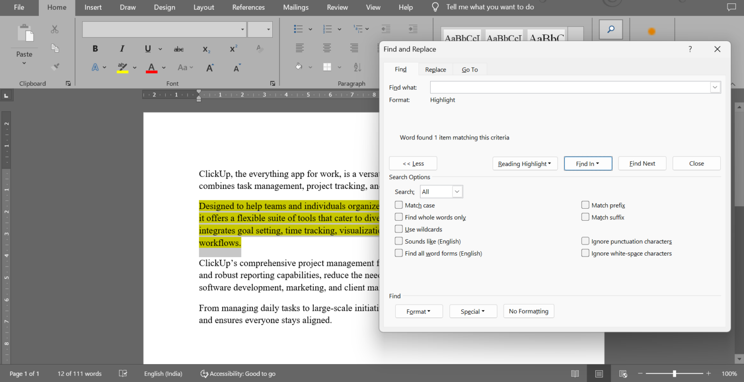The height and width of the screenshot is (382, 744).
Task: Open the Sort tool
Action: pyautogui.click(x=356, y=67)
